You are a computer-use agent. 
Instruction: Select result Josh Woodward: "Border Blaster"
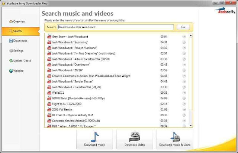pos(73,82)
